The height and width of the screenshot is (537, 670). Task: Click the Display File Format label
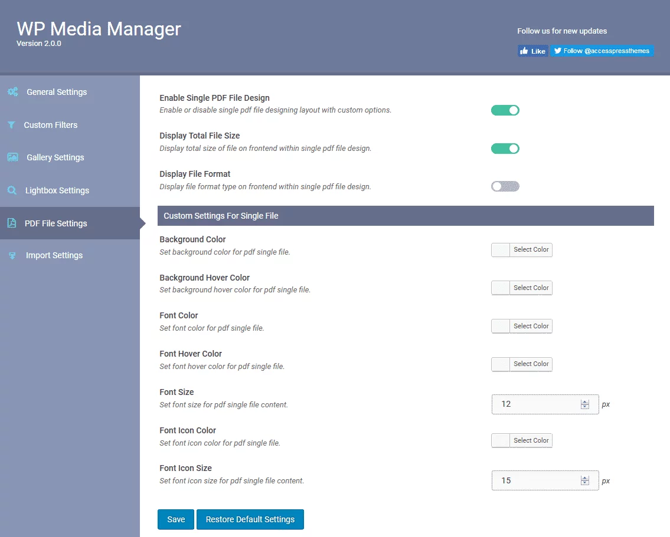195,174
